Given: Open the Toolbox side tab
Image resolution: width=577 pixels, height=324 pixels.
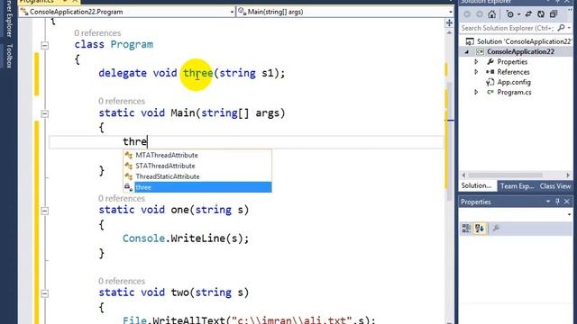Looking at the screenshot, I should coord(9,56).
